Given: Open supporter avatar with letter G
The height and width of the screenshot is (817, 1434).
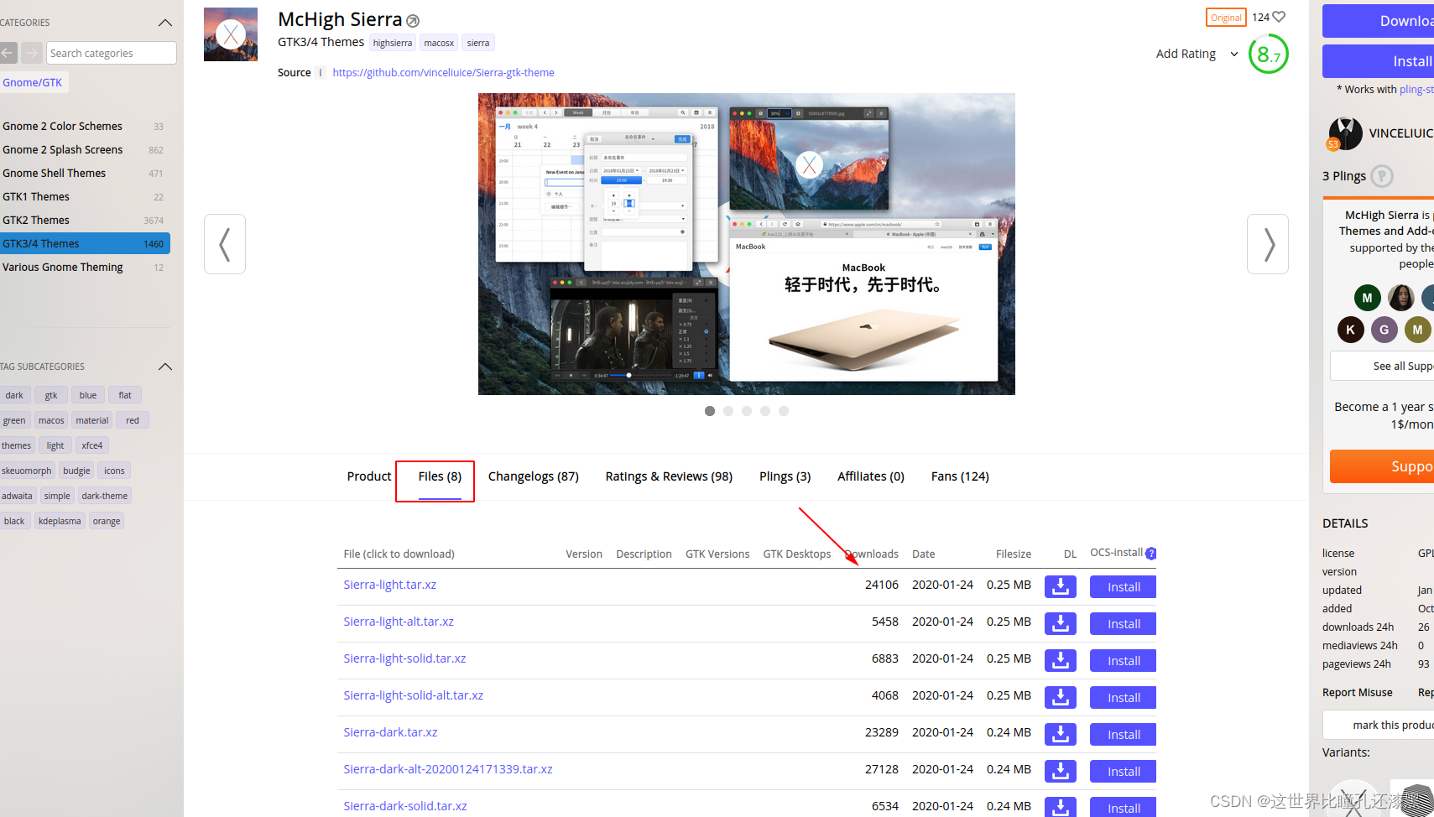Looking at the screenshot, I should pyautogui.click(x=1384, y=330).
